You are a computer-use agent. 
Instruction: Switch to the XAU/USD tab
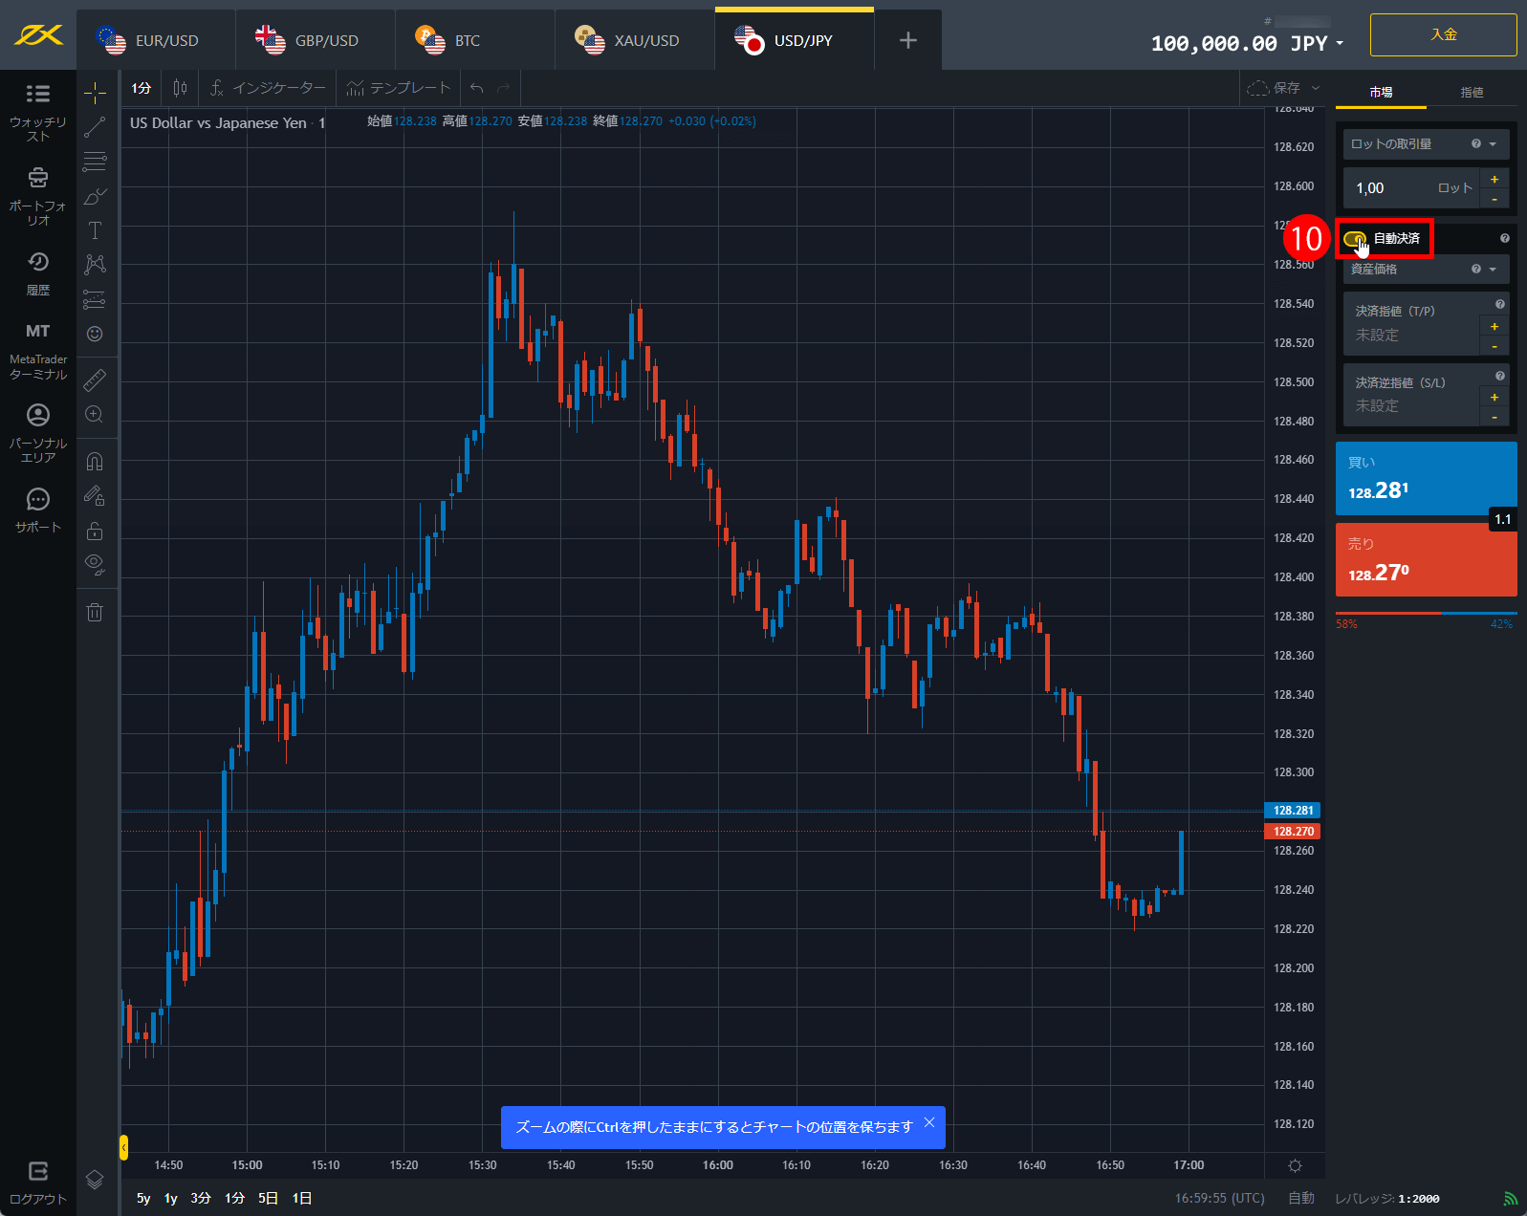[634, 40]
